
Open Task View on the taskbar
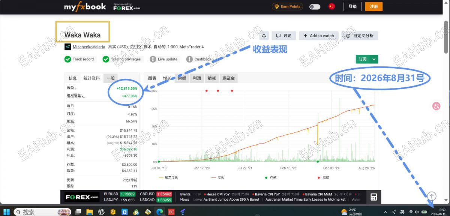click(x=78, y=212)
